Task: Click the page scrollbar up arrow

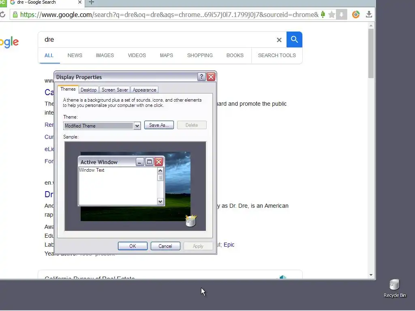Action: click(371, 26)
